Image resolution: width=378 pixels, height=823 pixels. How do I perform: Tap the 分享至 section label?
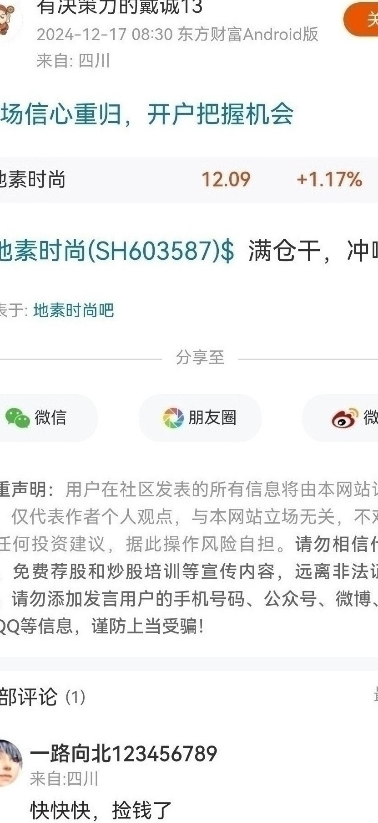200,357
